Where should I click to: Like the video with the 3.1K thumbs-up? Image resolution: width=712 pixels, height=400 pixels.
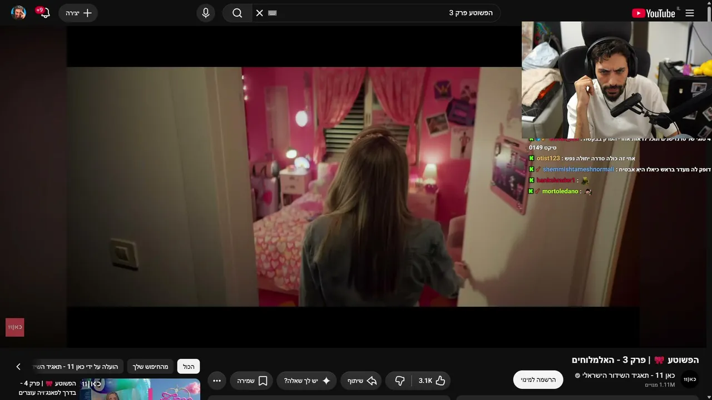[432, 381]
